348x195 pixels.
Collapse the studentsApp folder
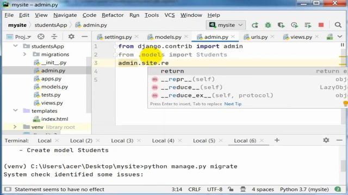pos(15,46)
